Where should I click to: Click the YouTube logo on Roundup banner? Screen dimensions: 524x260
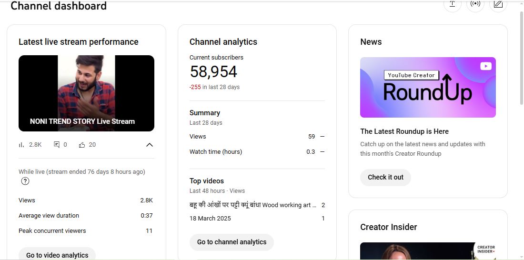pos(485,66)
